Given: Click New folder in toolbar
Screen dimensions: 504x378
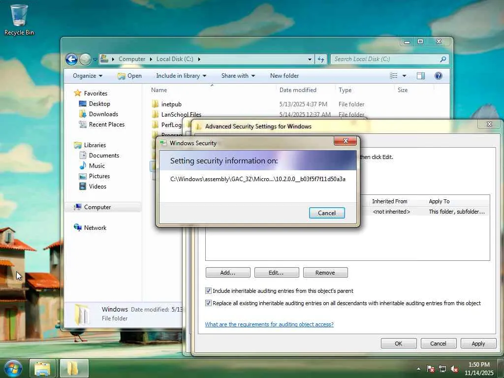Looking at the screenshot, I should pyautogui.click(x=284, y=76).
